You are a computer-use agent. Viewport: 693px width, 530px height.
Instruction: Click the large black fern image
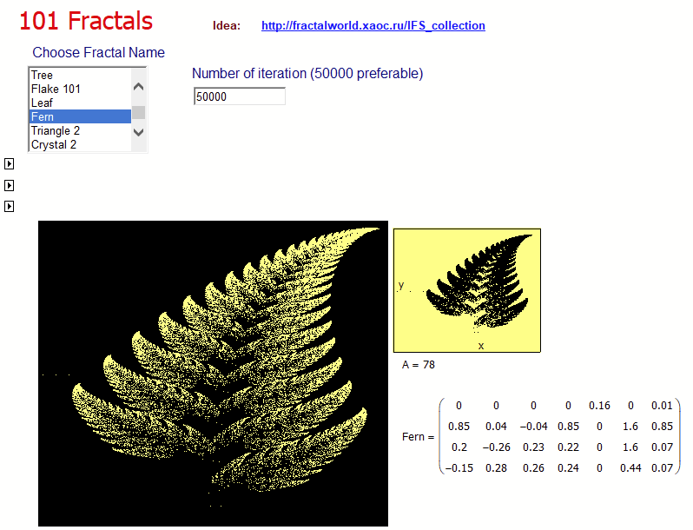coord(213,374)
